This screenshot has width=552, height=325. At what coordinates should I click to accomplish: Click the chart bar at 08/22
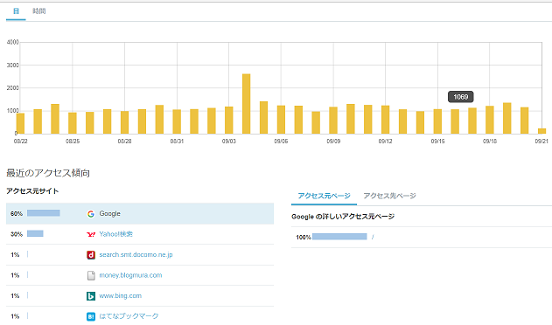20,123
